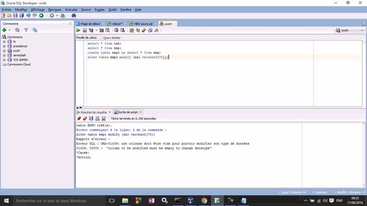
Task: Open the scott connection dropdown at top right
Action: (349, 30)
